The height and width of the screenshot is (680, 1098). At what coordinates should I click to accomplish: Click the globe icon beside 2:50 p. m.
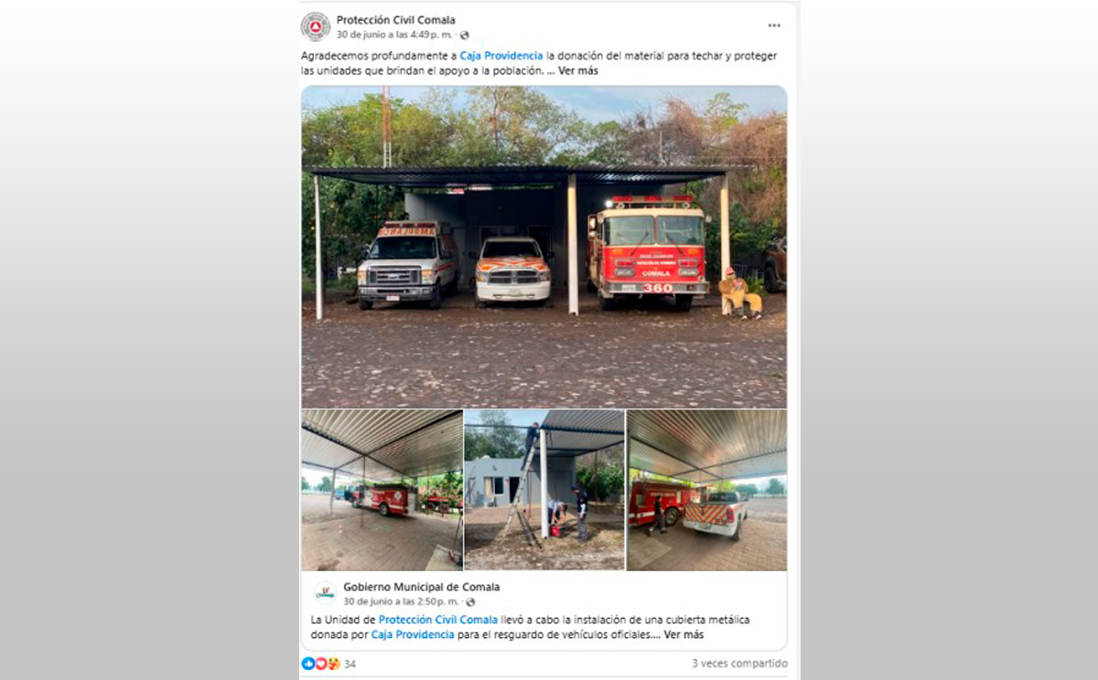(x=470, y=602)
